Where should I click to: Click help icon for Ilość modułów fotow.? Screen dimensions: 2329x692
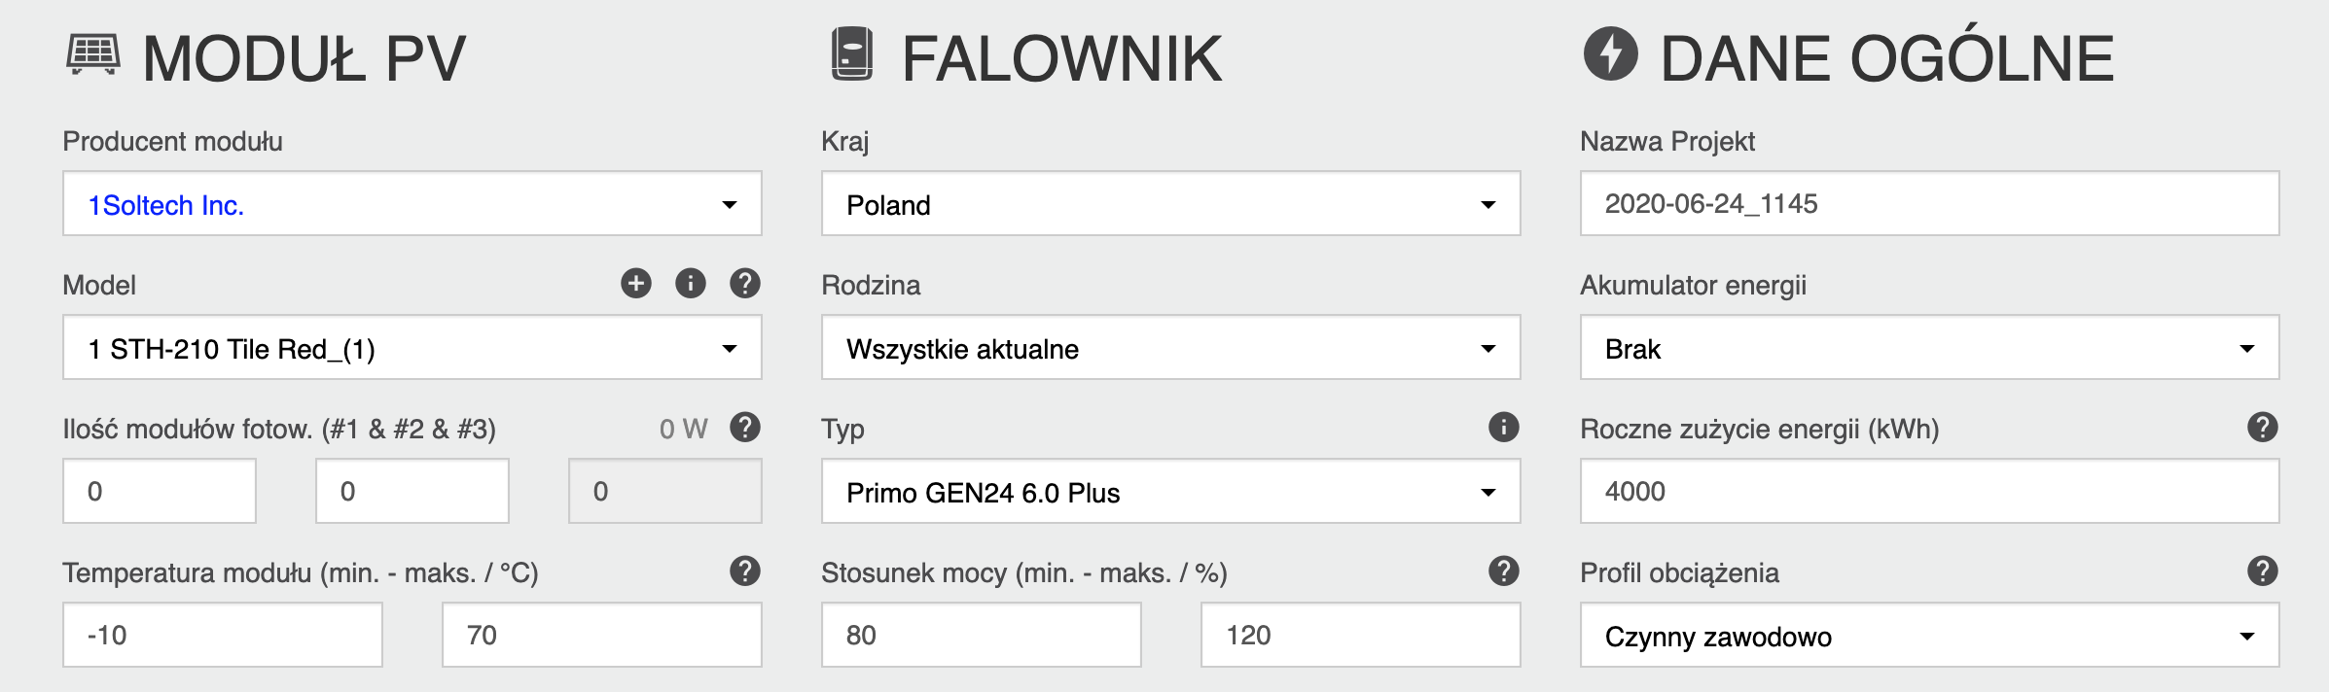(745, 427)
